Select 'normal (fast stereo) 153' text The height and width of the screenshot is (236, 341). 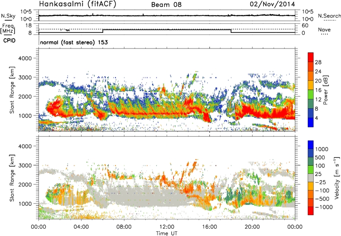(x=74, y=42)
